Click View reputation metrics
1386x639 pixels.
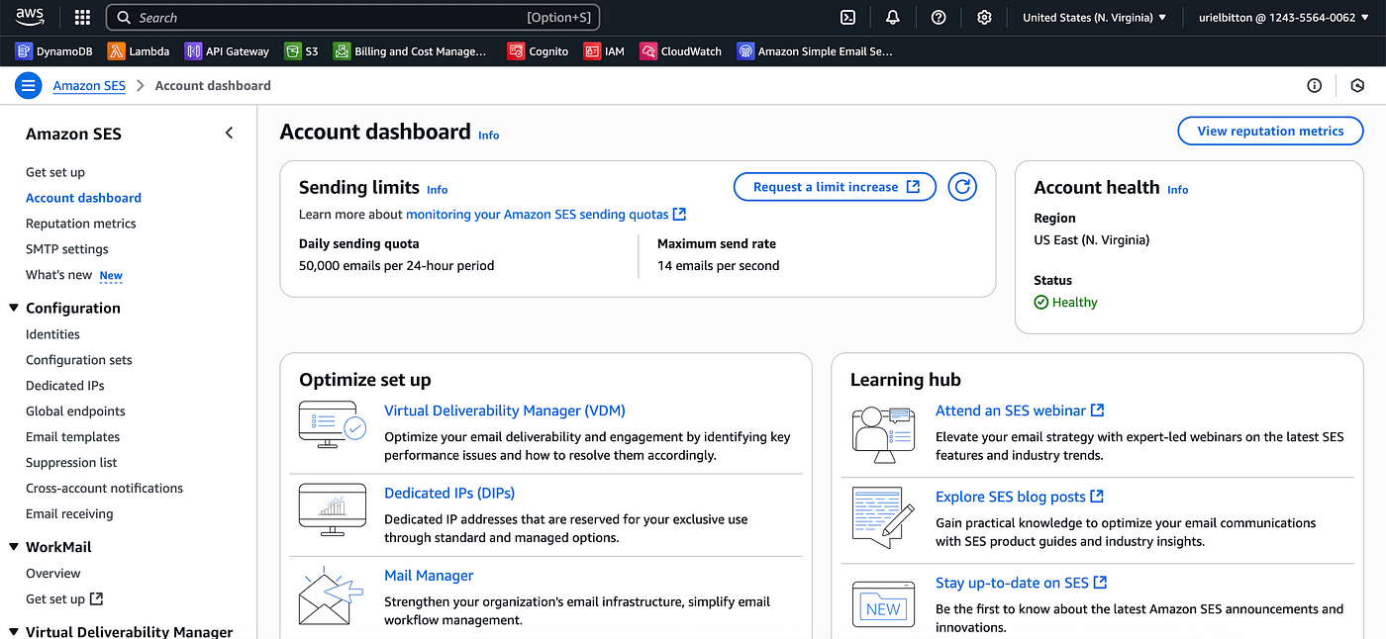1270,130
